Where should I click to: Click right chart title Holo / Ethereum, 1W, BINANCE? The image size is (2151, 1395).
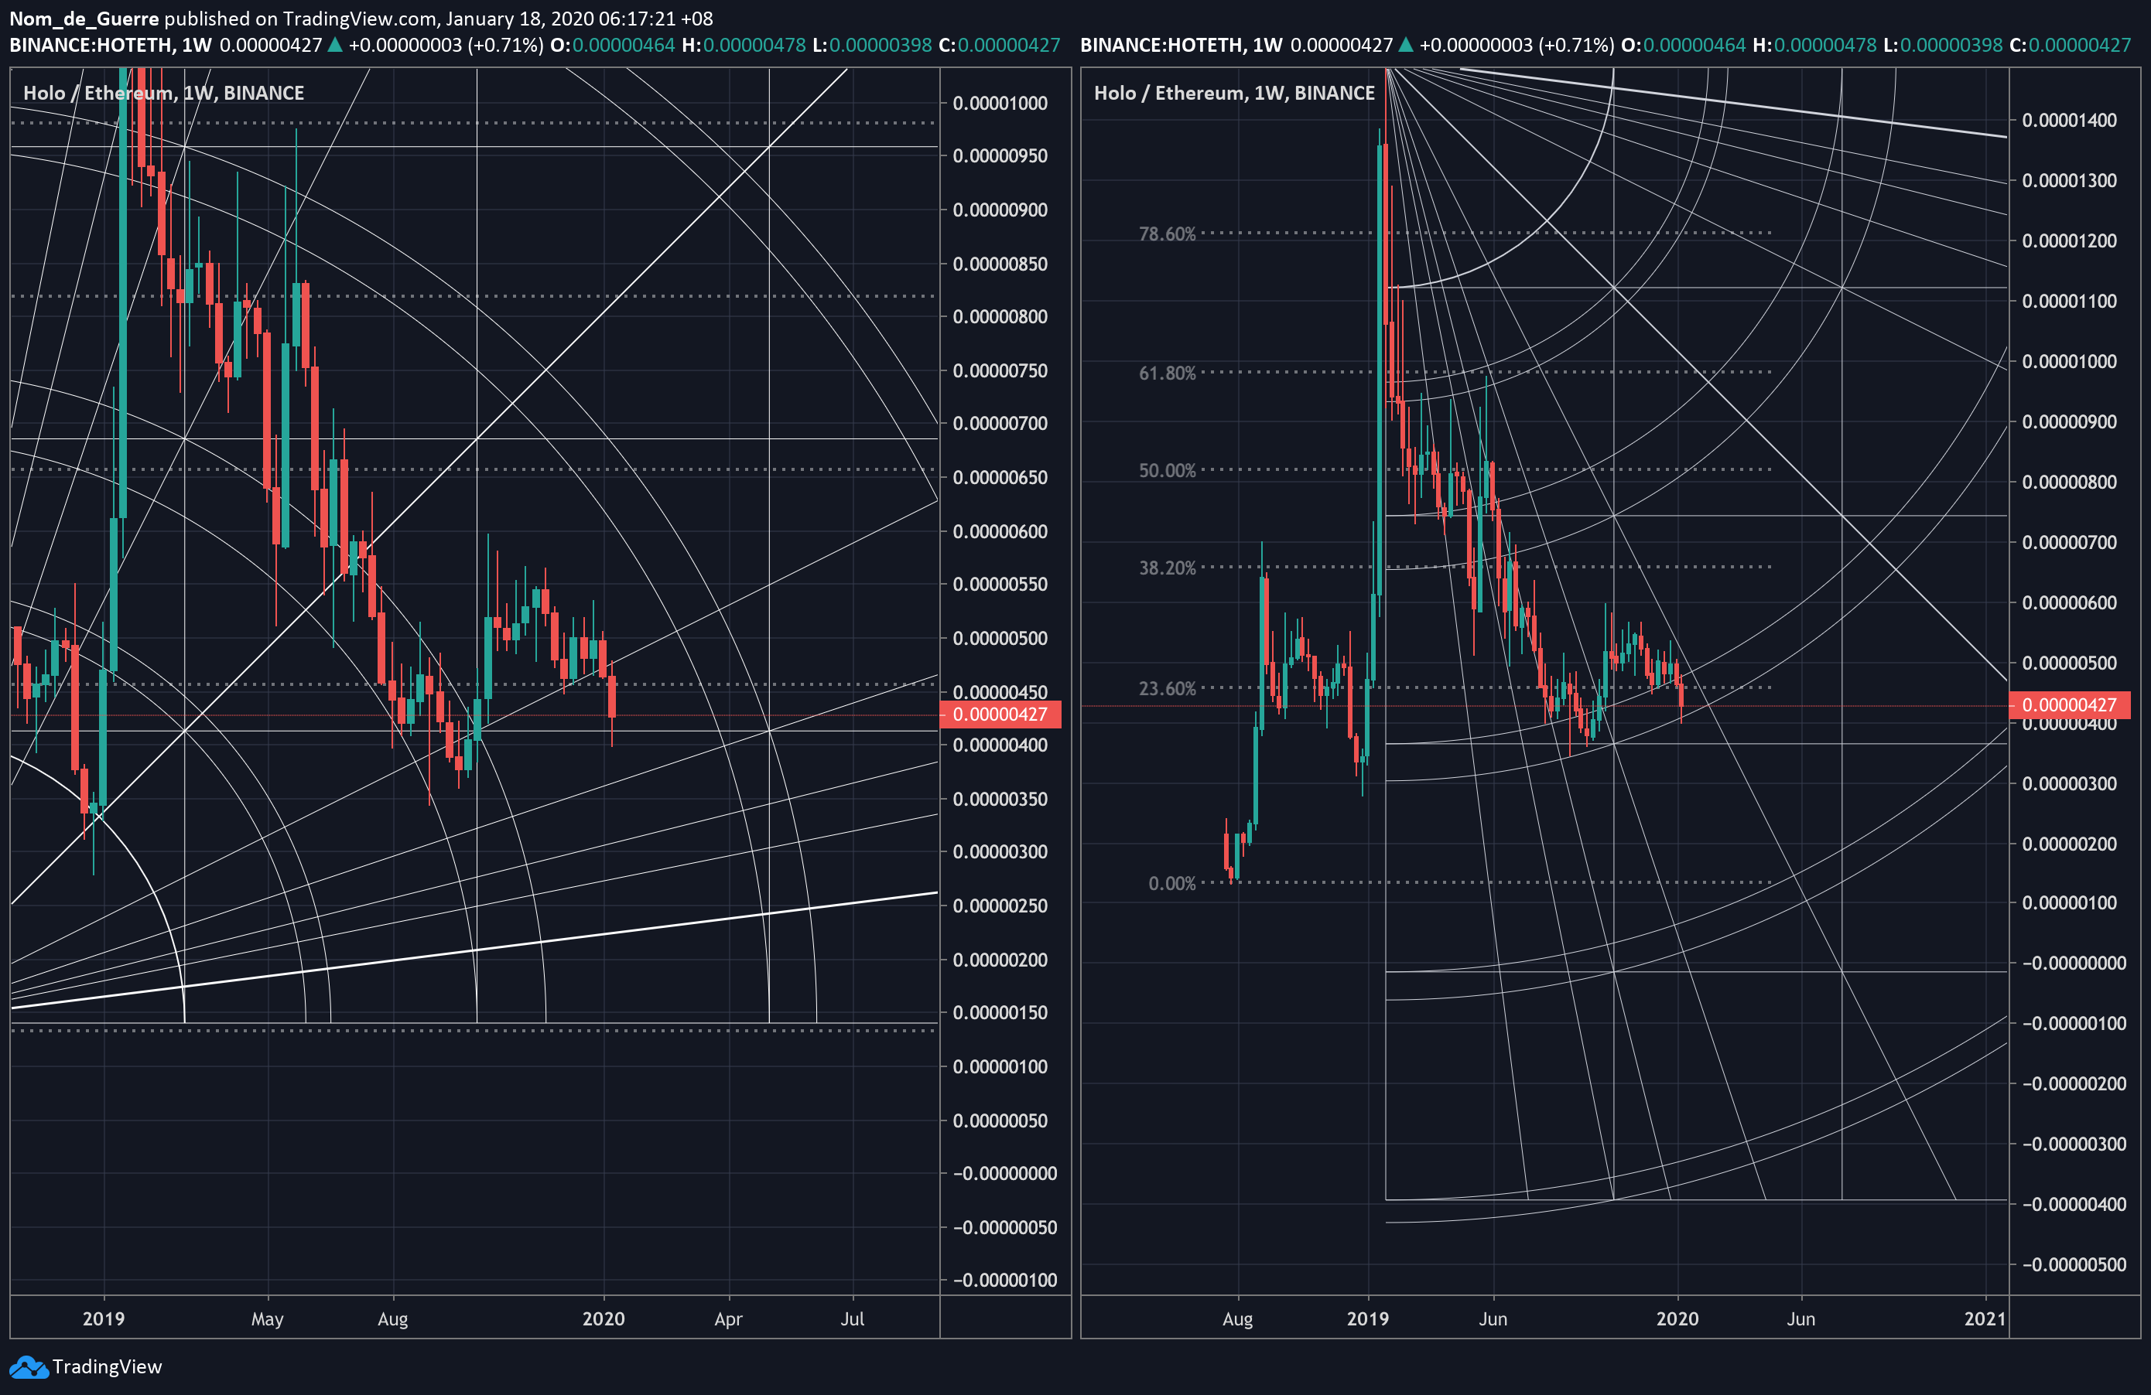coord(1235,93)
